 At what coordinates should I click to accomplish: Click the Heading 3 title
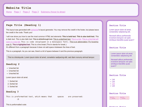(x=12, y=92)
